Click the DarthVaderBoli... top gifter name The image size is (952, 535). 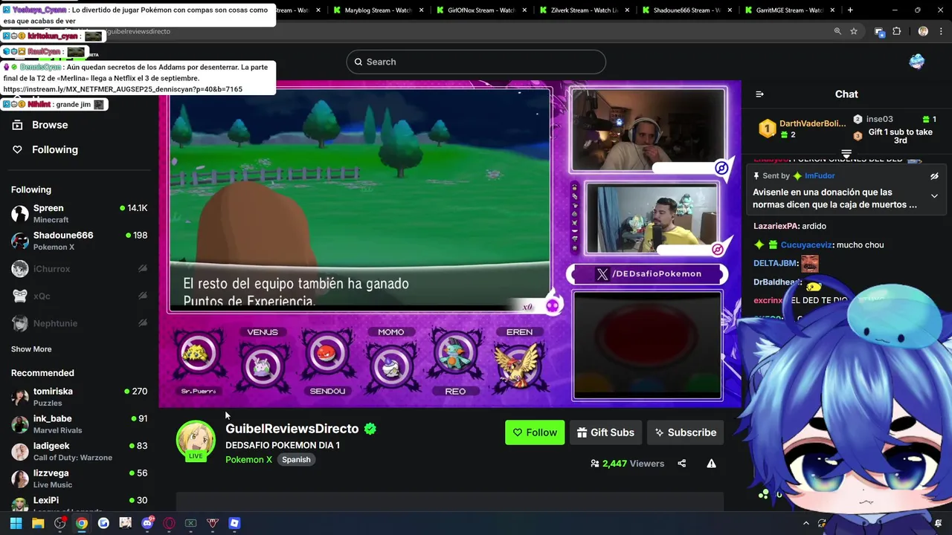[x=813, y=123]
